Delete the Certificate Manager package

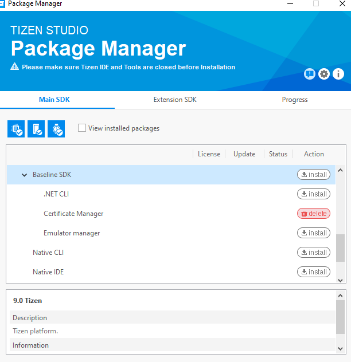click(313, 214)
